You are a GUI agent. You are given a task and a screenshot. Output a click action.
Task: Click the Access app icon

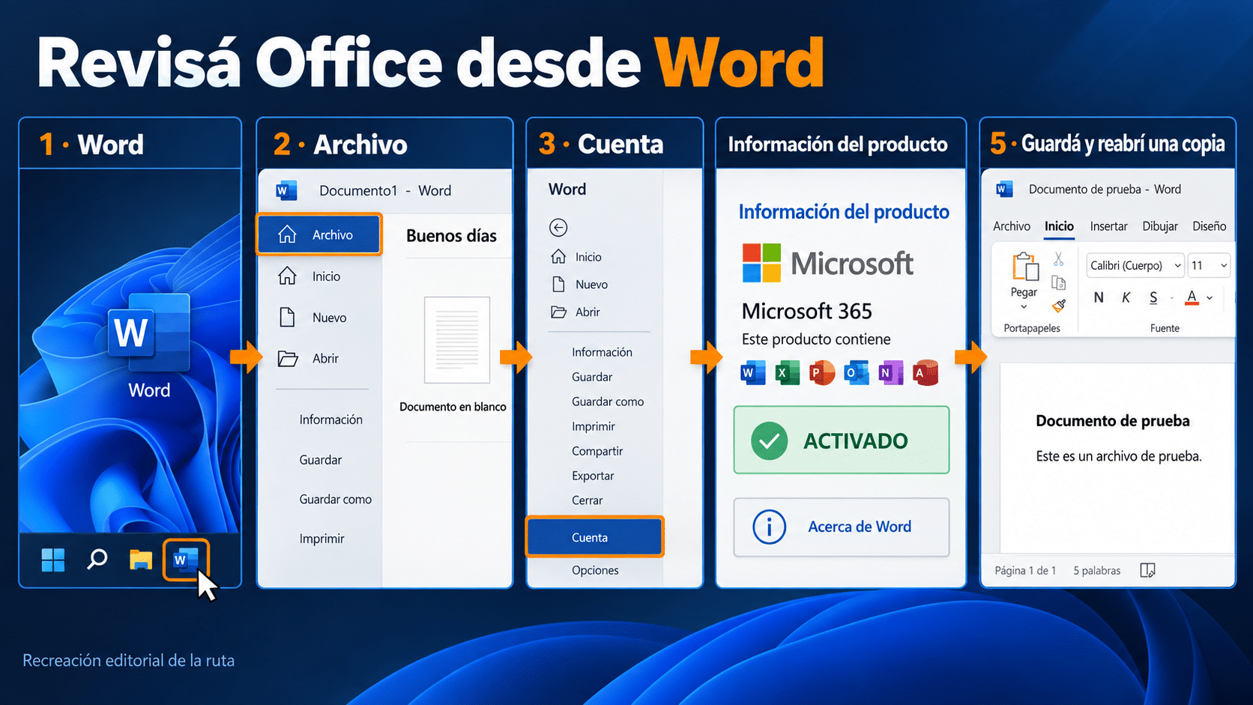click(x=926, y=372)
